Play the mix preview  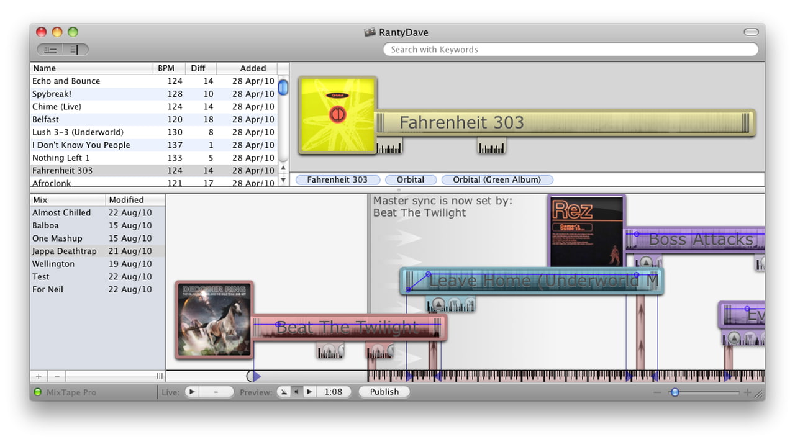coord(309,392)
